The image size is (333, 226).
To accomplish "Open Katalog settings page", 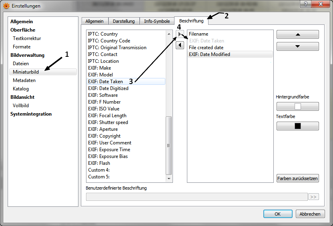I will (21, 89).
